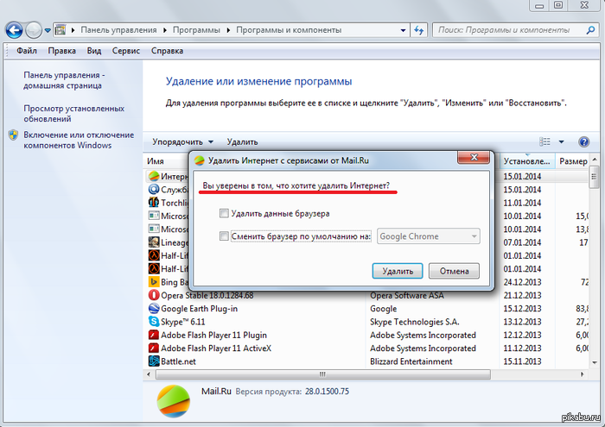Select the Opera Stable 18.0.1284.68 icon

point(154,295)
